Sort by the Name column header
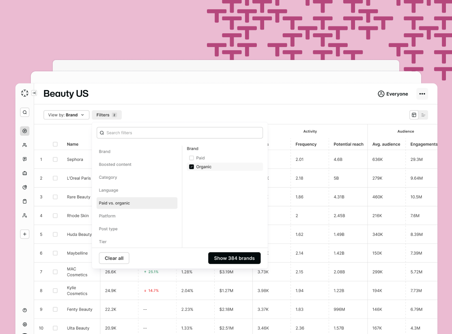Image resolution: width=452 pixels, height=334 pixels. 73,144
